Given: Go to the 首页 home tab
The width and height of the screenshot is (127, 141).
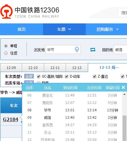Looking at the screenshot, I should click(x=22, y=29).
